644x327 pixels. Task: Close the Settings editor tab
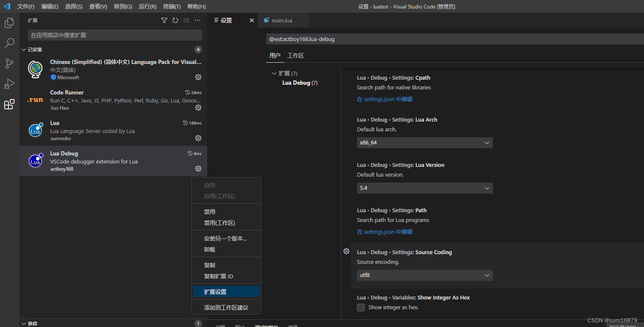[x=251, y=20]
